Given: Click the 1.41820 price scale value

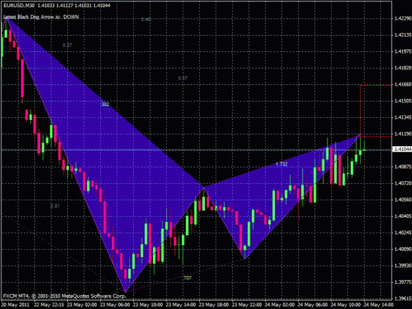Looking at the screenshot, I should pos(403,68).
